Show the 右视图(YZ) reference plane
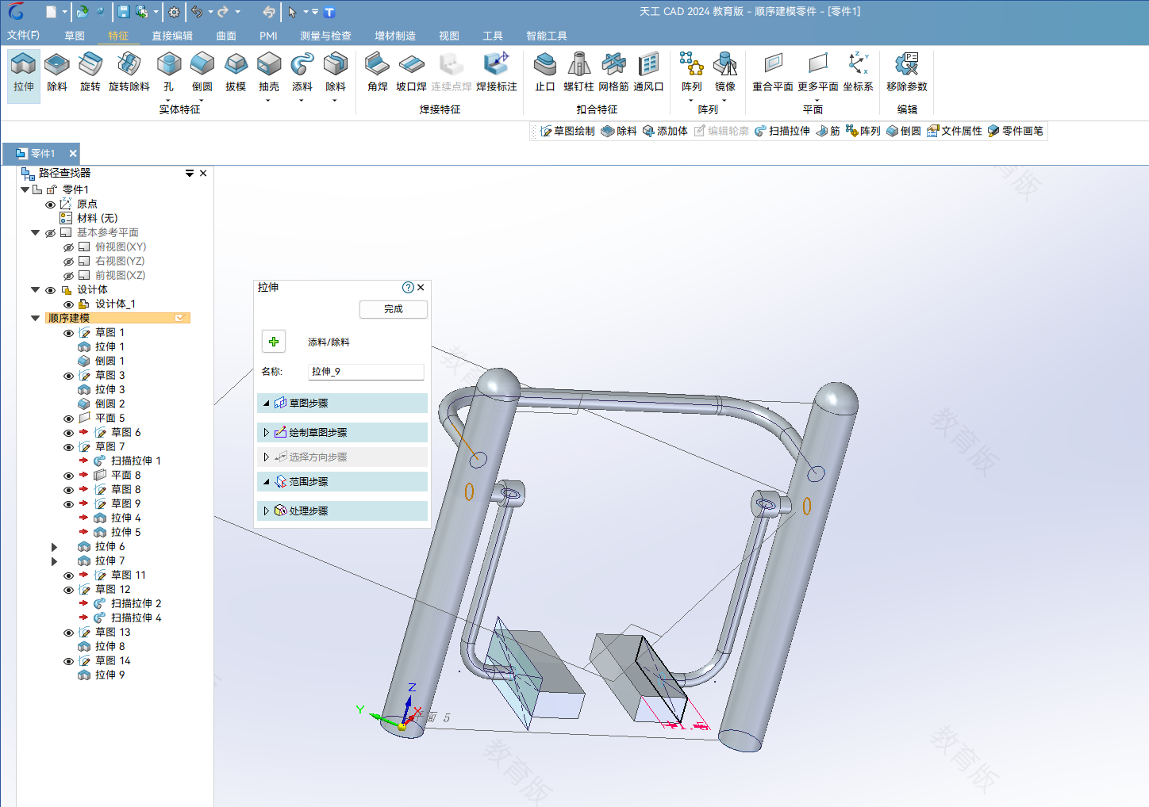 click(68, 262)
